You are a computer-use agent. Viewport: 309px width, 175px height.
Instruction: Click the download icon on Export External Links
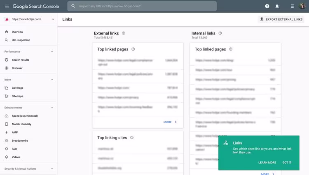pos(262,19)
